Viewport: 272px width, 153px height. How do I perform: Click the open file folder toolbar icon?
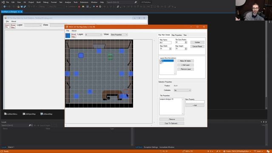click(18, 7)
